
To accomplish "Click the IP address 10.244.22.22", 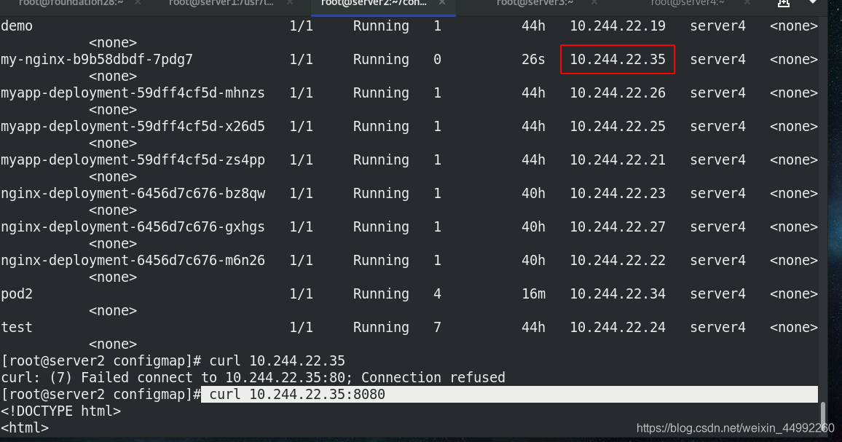I will tap(618, 260).
